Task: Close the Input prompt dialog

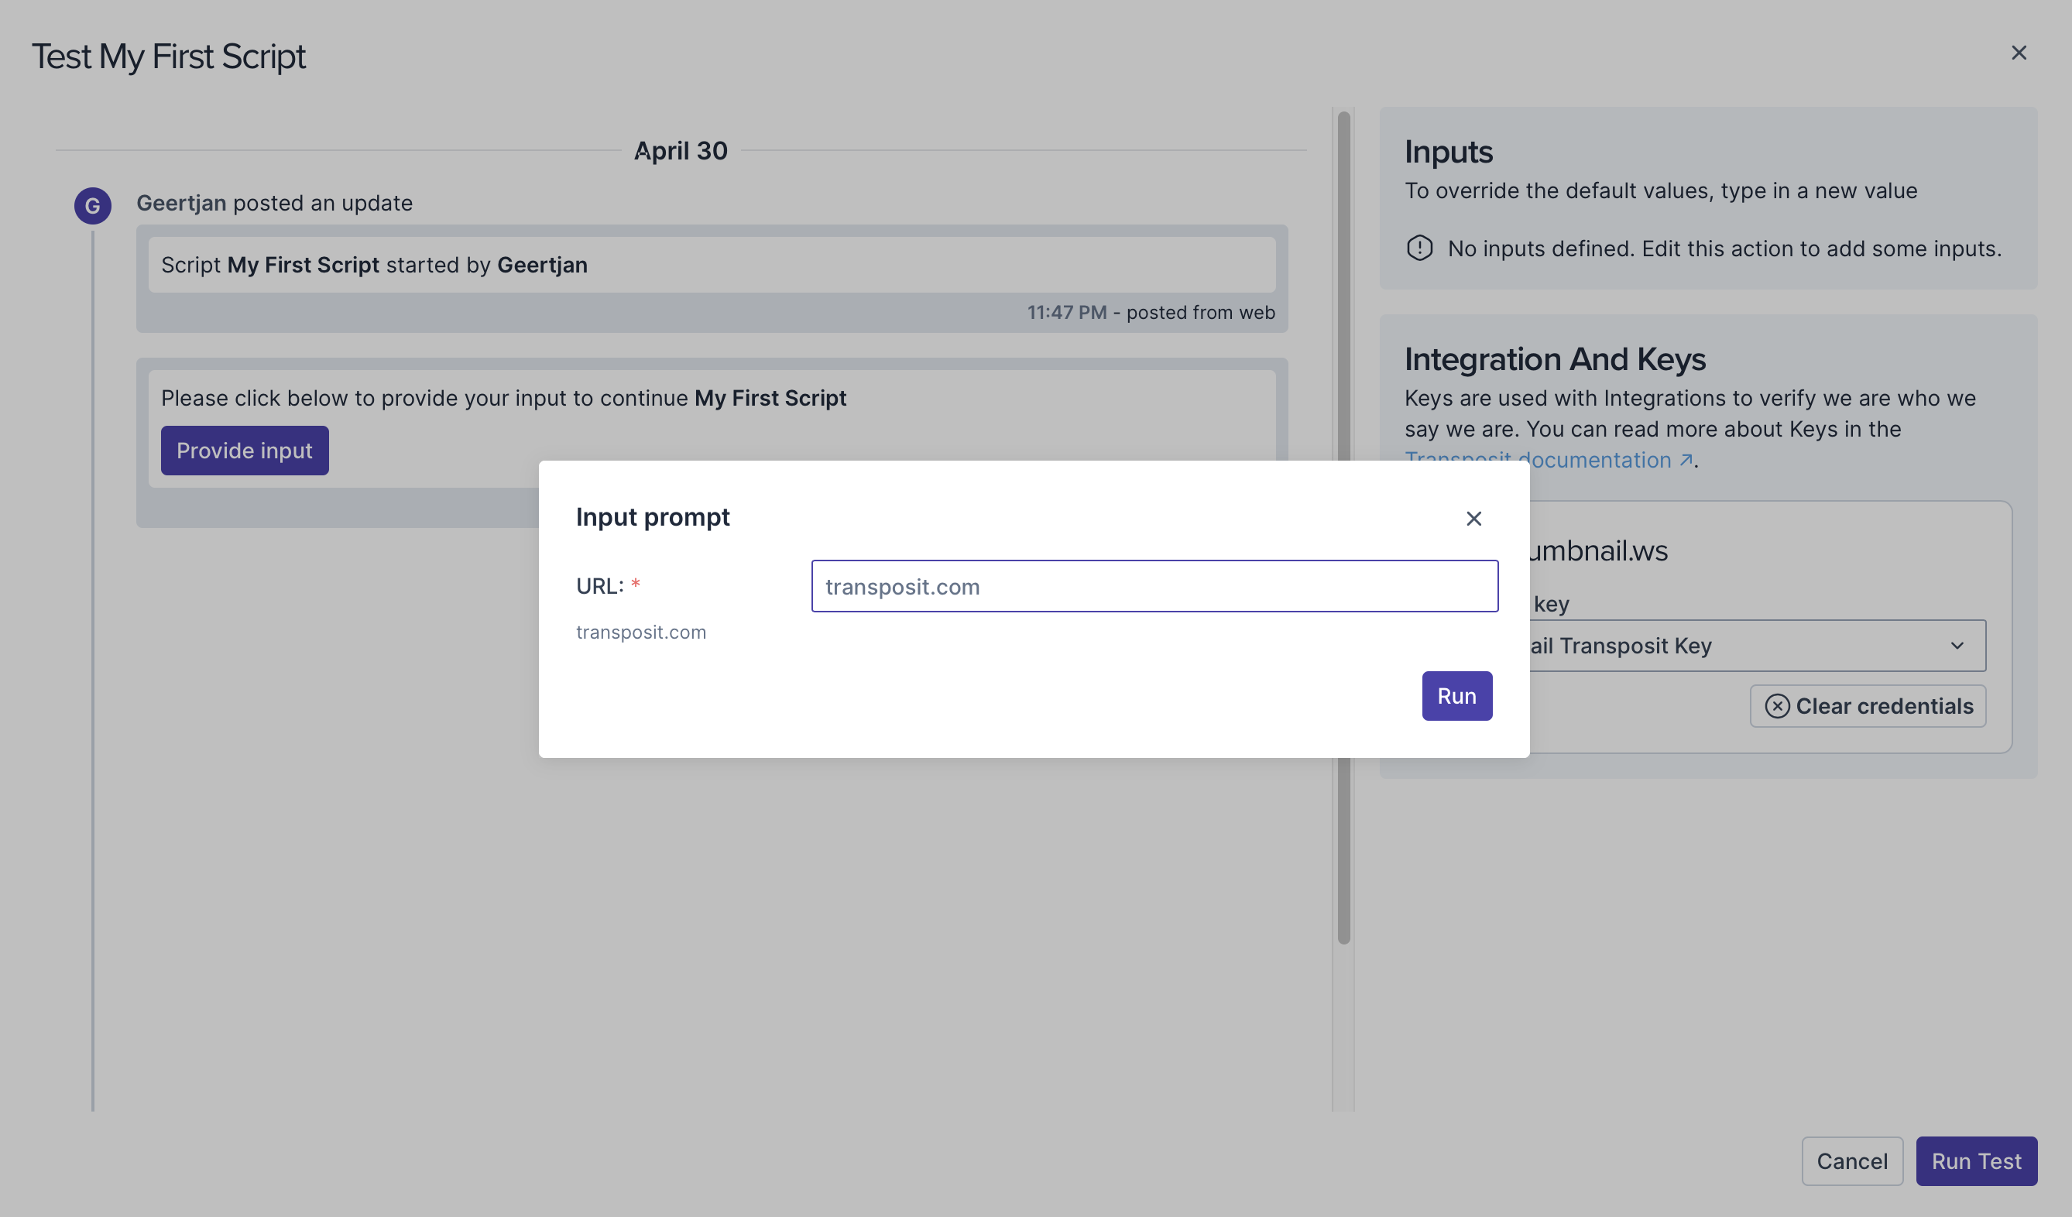Action: coord(1473,518)
